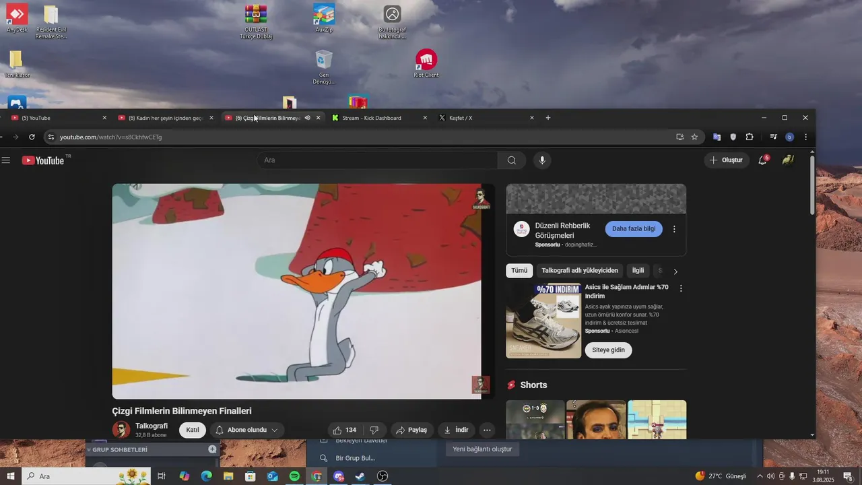Click the Katıl join button
This screenshot has height=485, width=862.
pos(193,430)
